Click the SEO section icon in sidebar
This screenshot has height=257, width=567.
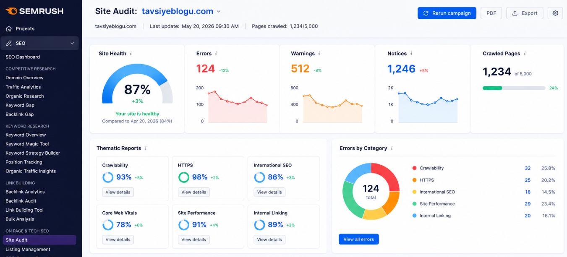coord(9,43)
